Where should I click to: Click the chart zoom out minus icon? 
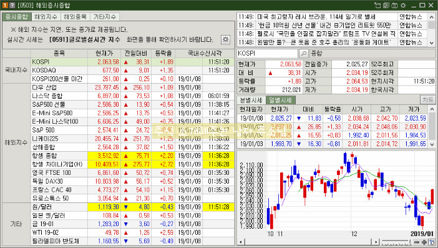(x=417, y=242)
